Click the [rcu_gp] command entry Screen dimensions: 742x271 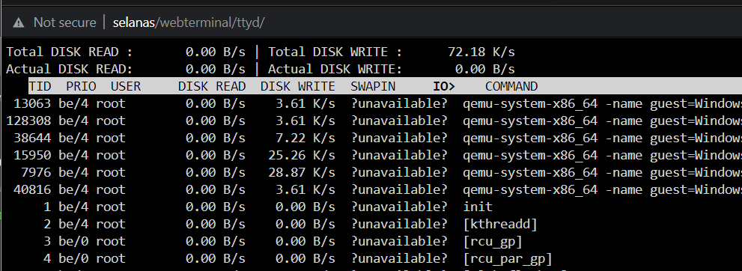click(x=493, y=241)
